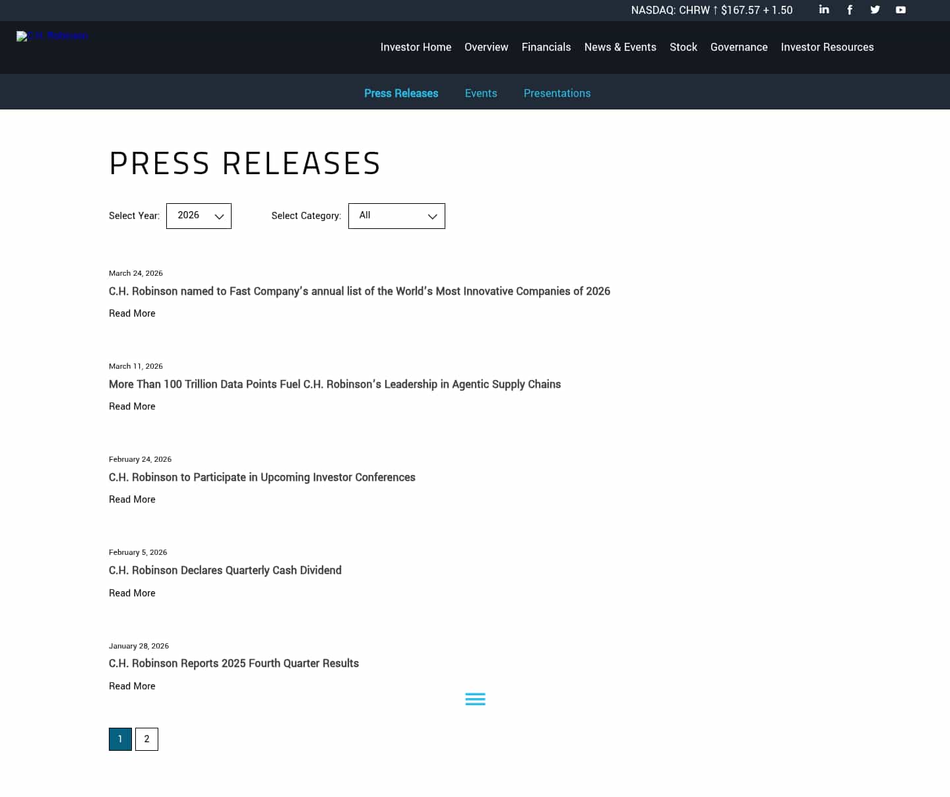Open the Select Year dropdown
Viewport: 950px width, 797px height.
(x=199, y=216)
